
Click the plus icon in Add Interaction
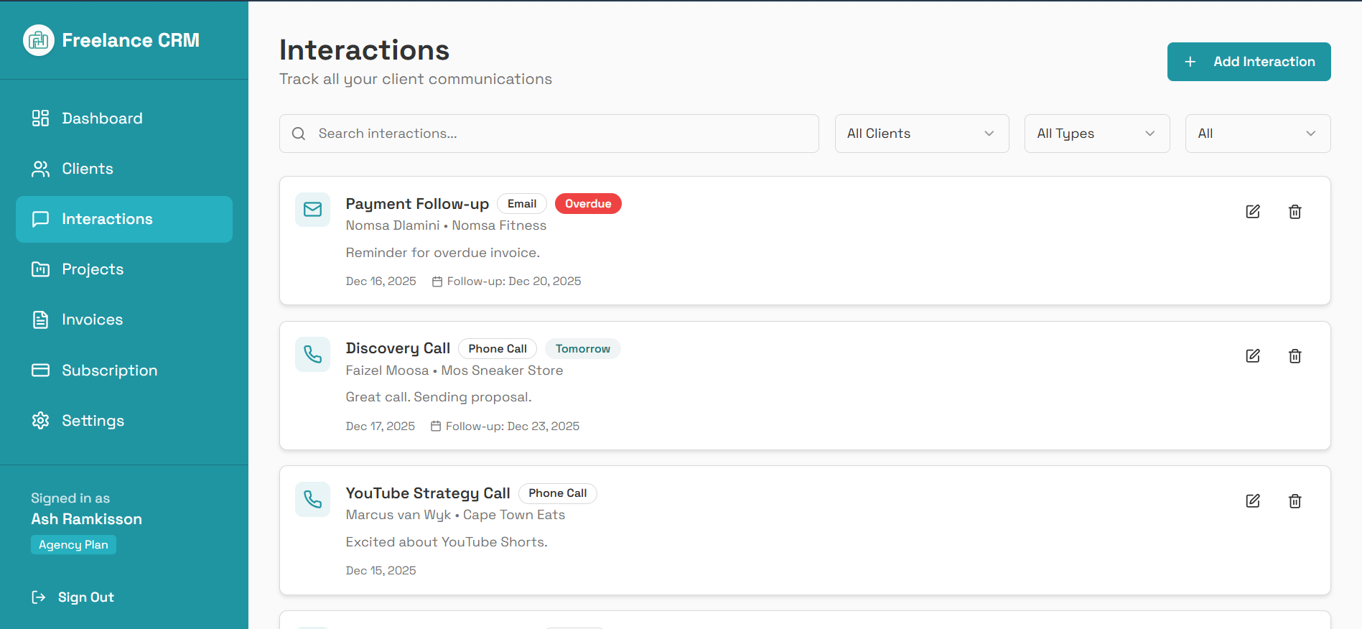pos(1190,62)
